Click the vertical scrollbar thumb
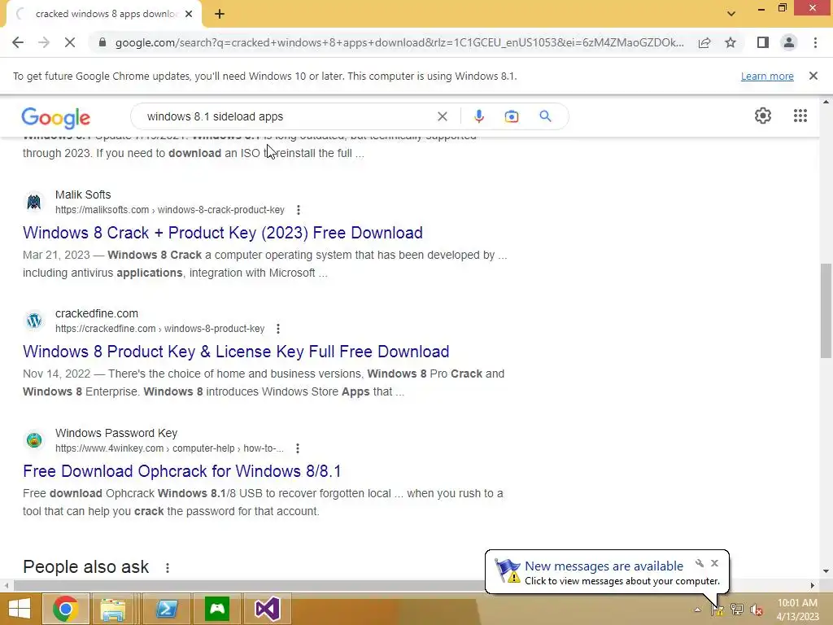This screenshot has width=833, height=625. pyautogui.click(x=826, y=311)
